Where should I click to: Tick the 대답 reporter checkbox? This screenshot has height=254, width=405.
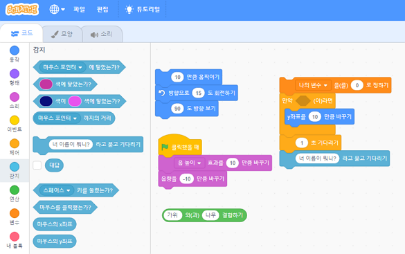(x=37, y=165)
